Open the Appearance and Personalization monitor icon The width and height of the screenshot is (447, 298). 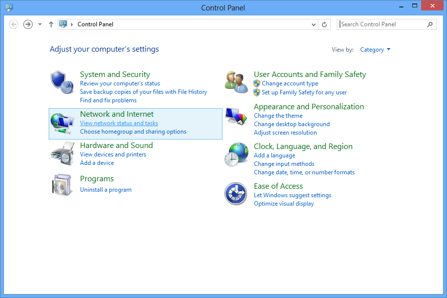click(x=236, y=116)
